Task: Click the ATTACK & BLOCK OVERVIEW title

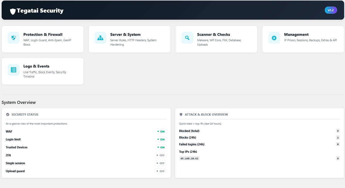Action: pyautogui.click(x=206, y=114)
